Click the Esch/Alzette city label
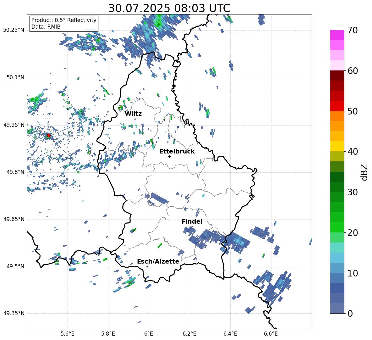 (x=158, y=261)
